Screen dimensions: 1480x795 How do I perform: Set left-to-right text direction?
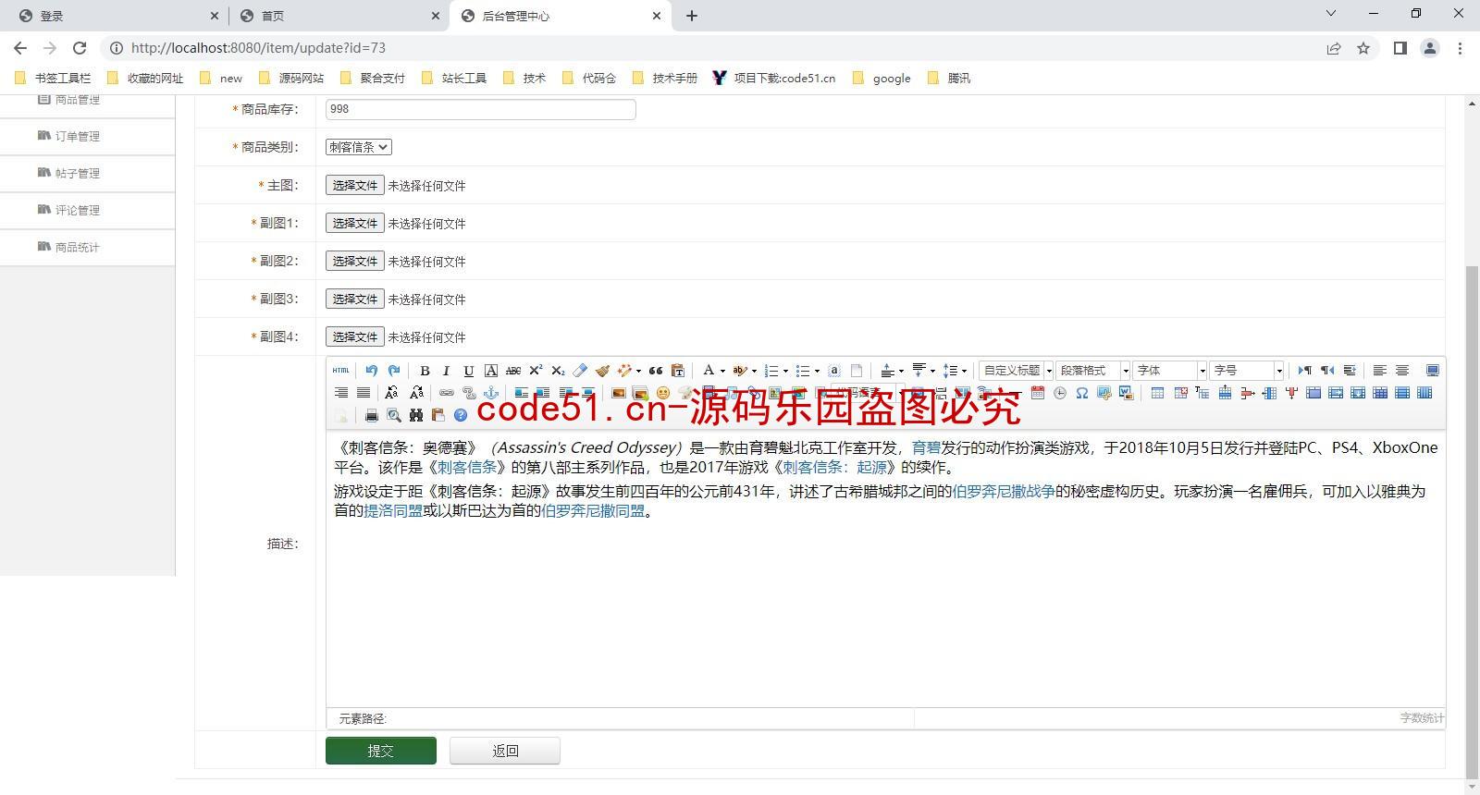[1305, 371]
